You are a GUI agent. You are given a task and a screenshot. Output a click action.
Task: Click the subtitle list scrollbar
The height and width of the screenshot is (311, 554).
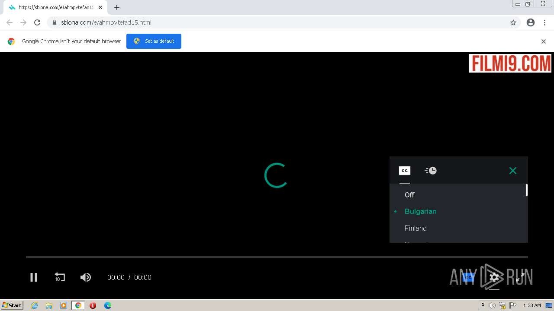[526, 190]
